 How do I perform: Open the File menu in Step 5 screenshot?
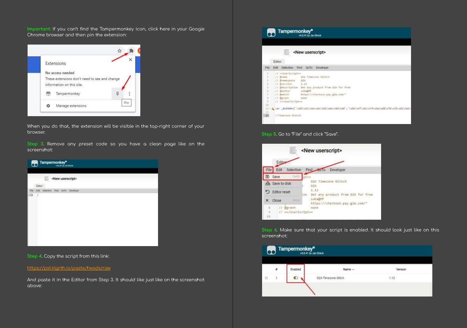point(269,170)
